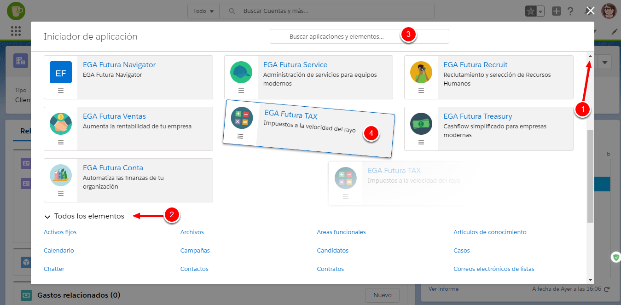Open EGA Futura Ventas app link

pos(114,116)
